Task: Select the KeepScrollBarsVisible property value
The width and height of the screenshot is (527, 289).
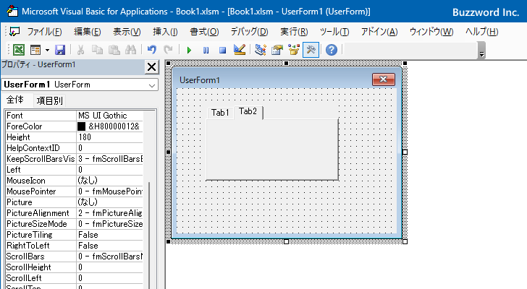Action: click(110, 159)
